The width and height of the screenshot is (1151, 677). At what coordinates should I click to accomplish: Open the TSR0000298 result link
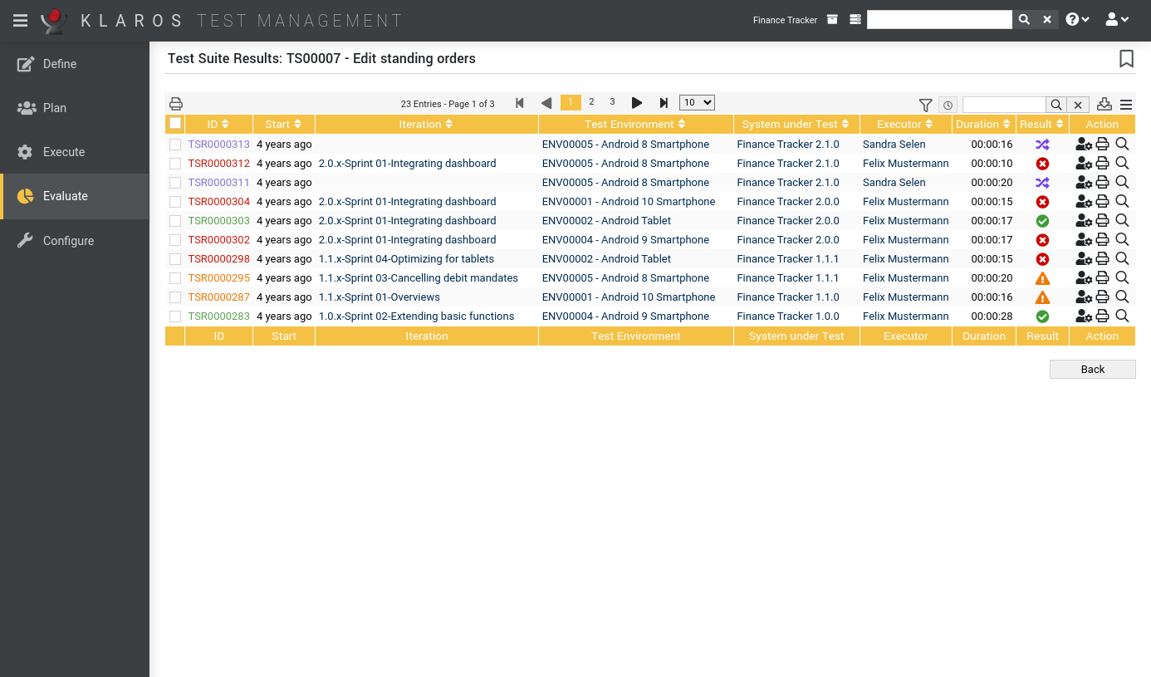click(219, 258)
